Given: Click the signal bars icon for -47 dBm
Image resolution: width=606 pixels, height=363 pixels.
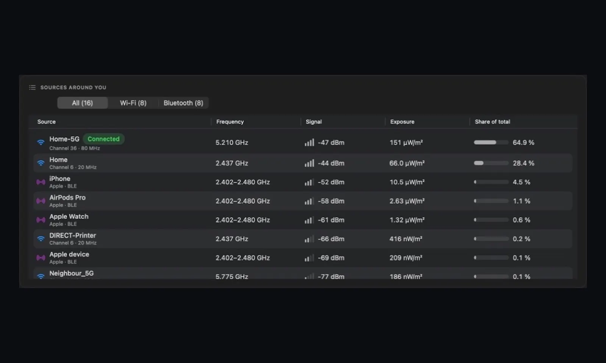Looking at the screenshot, I should click(309, 143).
